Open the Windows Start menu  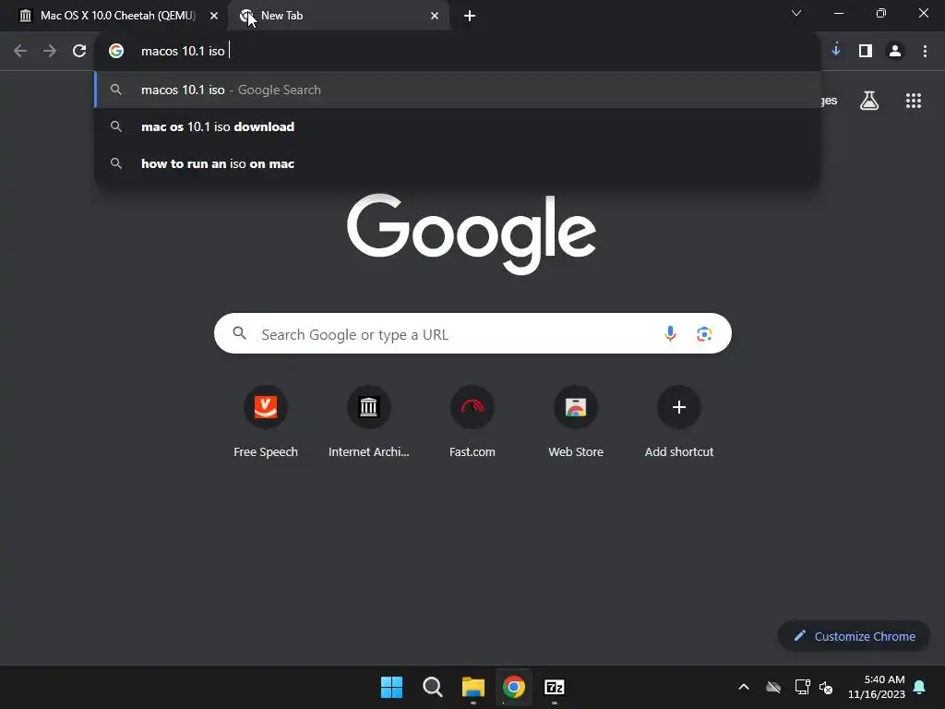pyautogui.click(x=391, y=687)
